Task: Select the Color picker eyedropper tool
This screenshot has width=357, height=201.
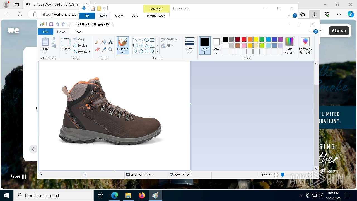Action: [104, 50]
